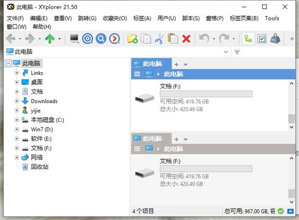
Task: Open the Find Files magnifier icon
Action: 101,39
